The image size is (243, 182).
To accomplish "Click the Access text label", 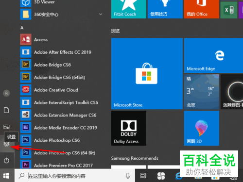I will [x=41, y=40].
